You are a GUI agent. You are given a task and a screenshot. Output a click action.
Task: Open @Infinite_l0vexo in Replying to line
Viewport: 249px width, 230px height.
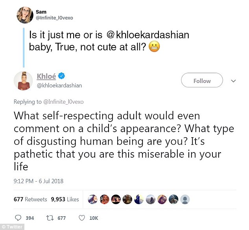pyautogui.click(x=63, y=102)
